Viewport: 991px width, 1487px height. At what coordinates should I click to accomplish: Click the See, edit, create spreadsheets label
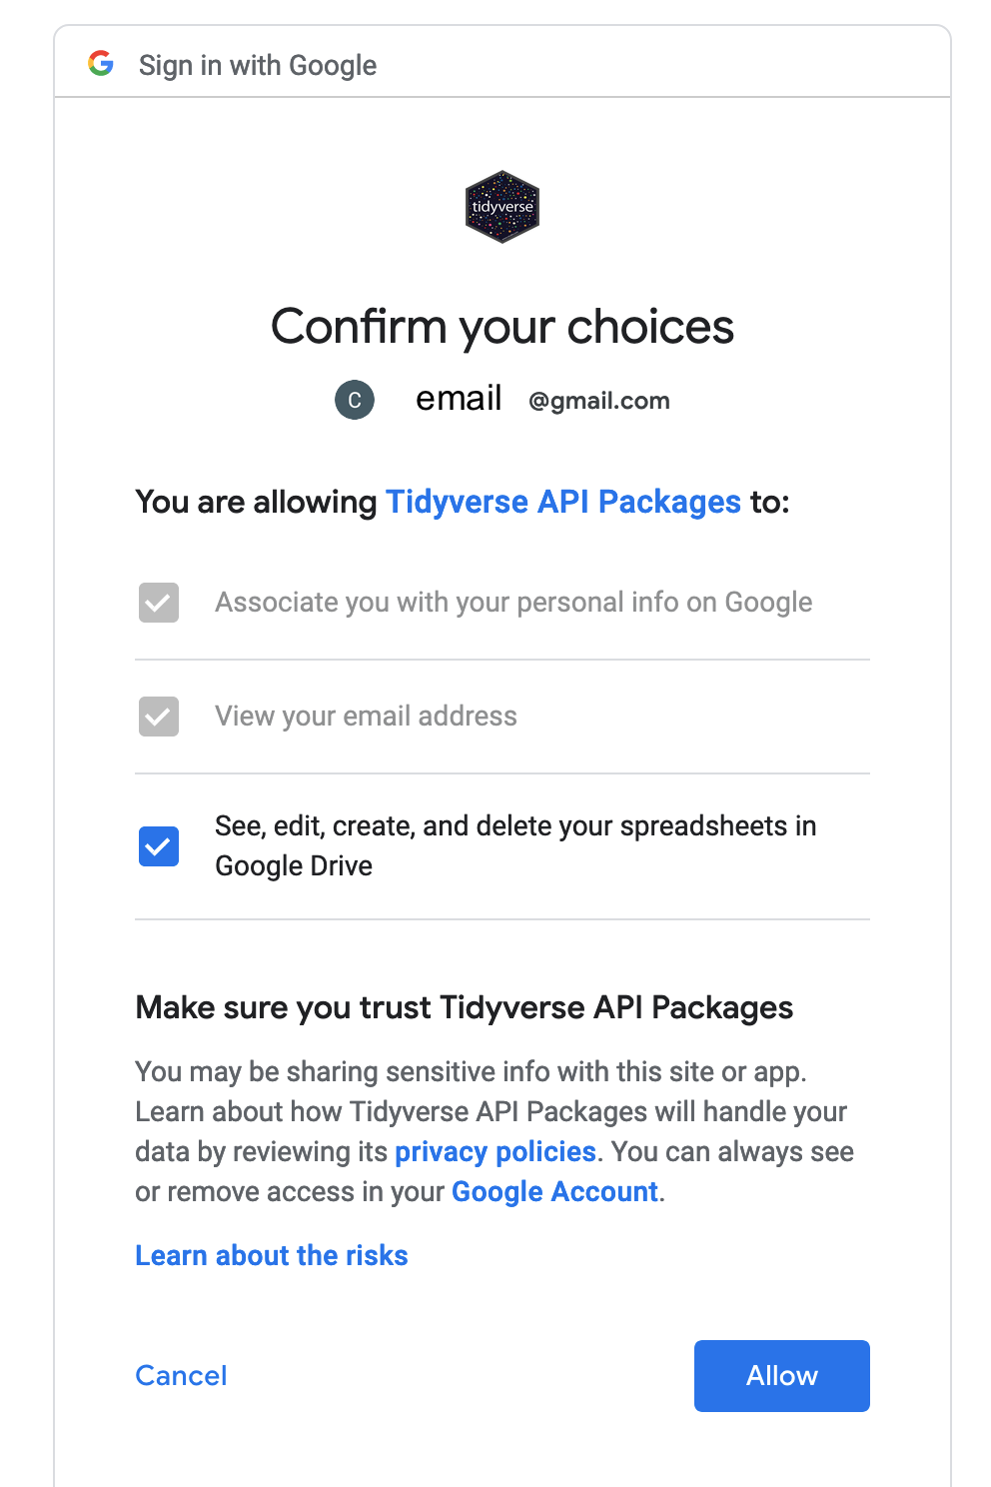point(515,846)
